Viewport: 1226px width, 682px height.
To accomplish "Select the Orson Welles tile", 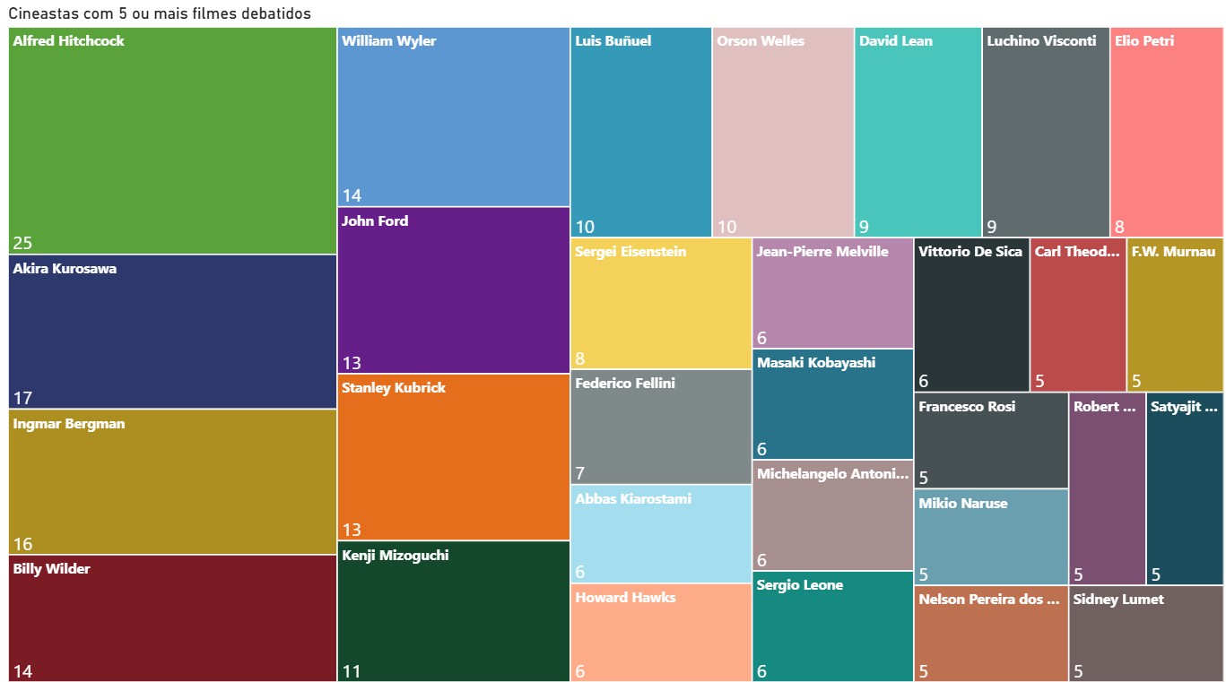I will pos(783,132).
